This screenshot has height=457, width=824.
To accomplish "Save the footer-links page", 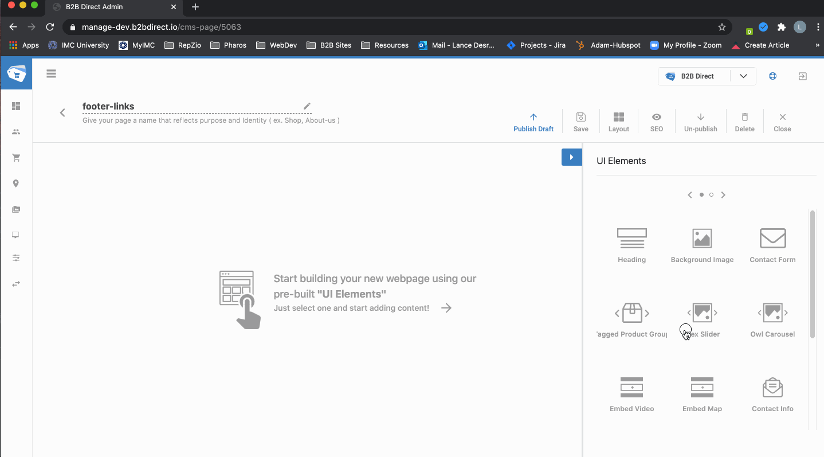I will pos(580,122).
